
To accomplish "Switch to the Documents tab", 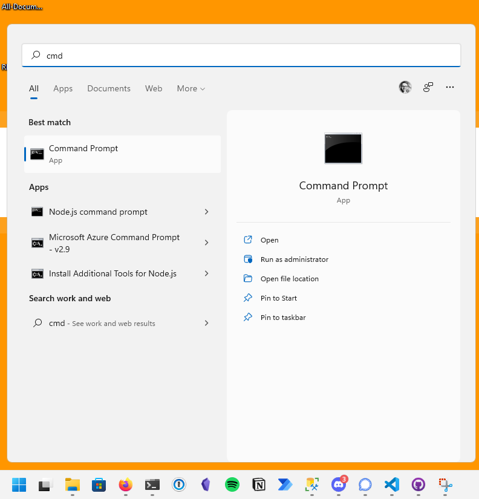I will tap(109, 89).
